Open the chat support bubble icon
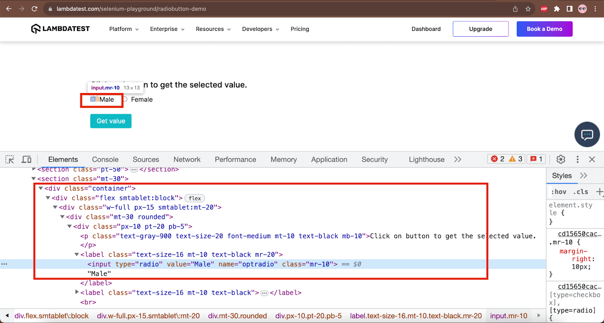Screen dimensions: 604x323 (x=587, y=135)
